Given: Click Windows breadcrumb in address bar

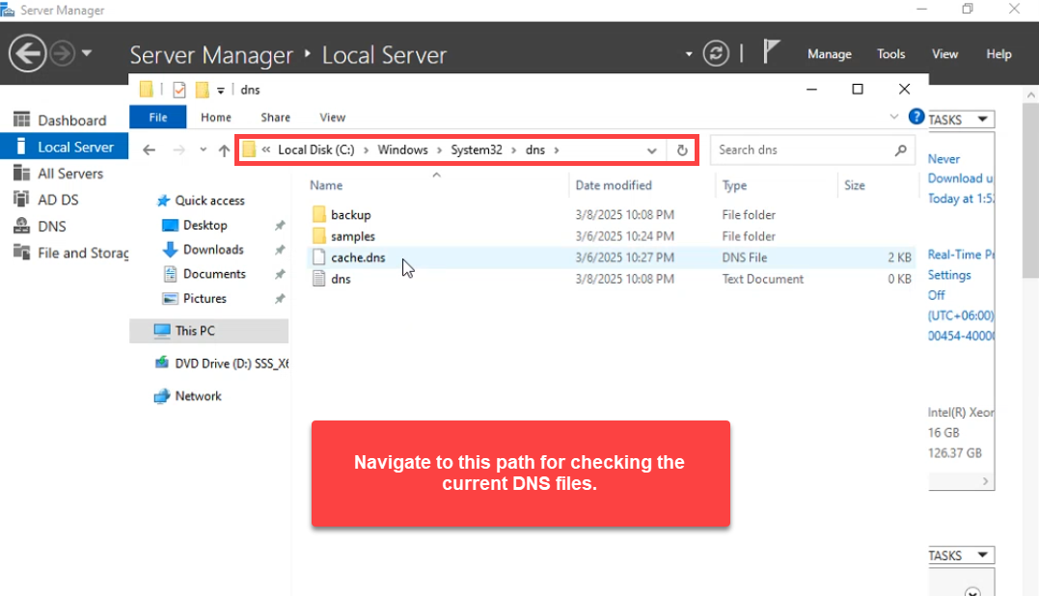Looking at the screenshot, I should coord(403,149).
